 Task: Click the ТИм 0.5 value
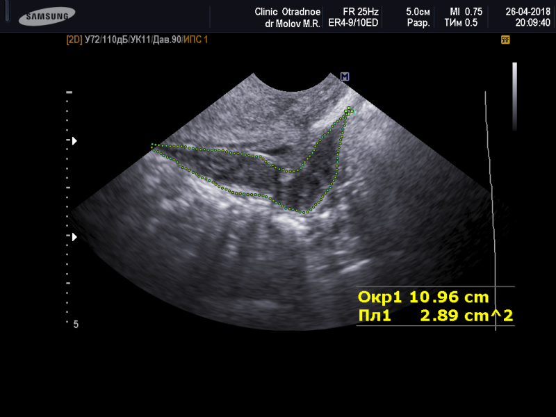[461, 23]
